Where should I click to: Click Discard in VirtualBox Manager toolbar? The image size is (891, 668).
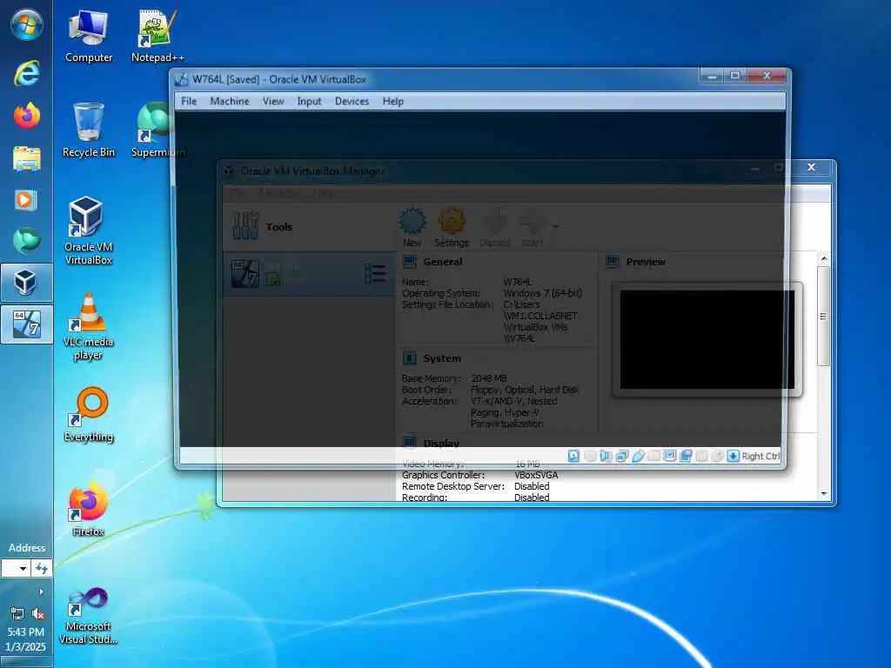495,227
